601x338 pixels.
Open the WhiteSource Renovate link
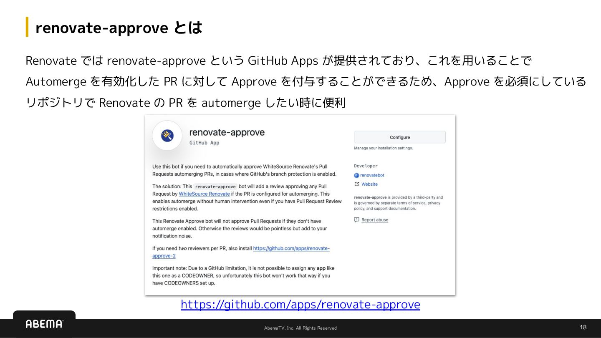tap(204, 194)
